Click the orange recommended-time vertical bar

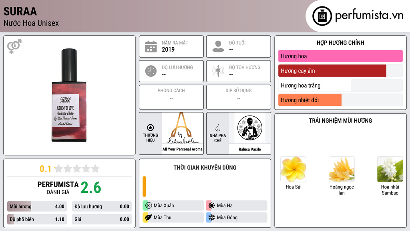tap(144, 186)
